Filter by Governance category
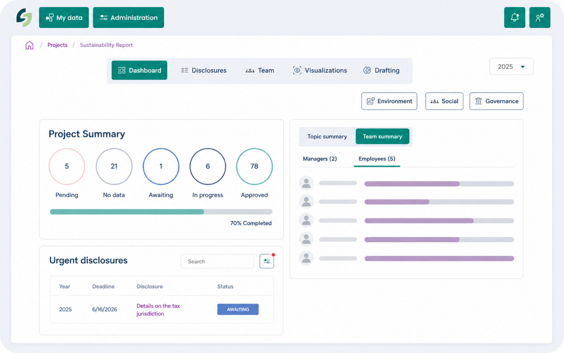 click(x=496, y=101)
